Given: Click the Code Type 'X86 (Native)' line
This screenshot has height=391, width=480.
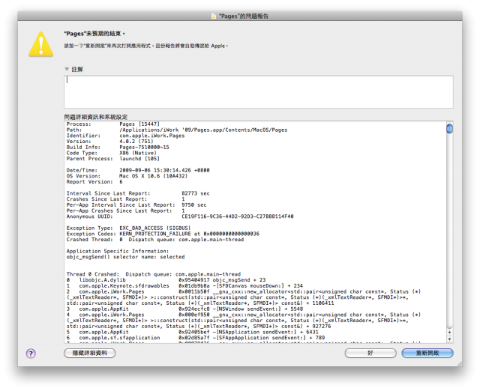Looking at the screenshot, I should click(x=112, y=153).
